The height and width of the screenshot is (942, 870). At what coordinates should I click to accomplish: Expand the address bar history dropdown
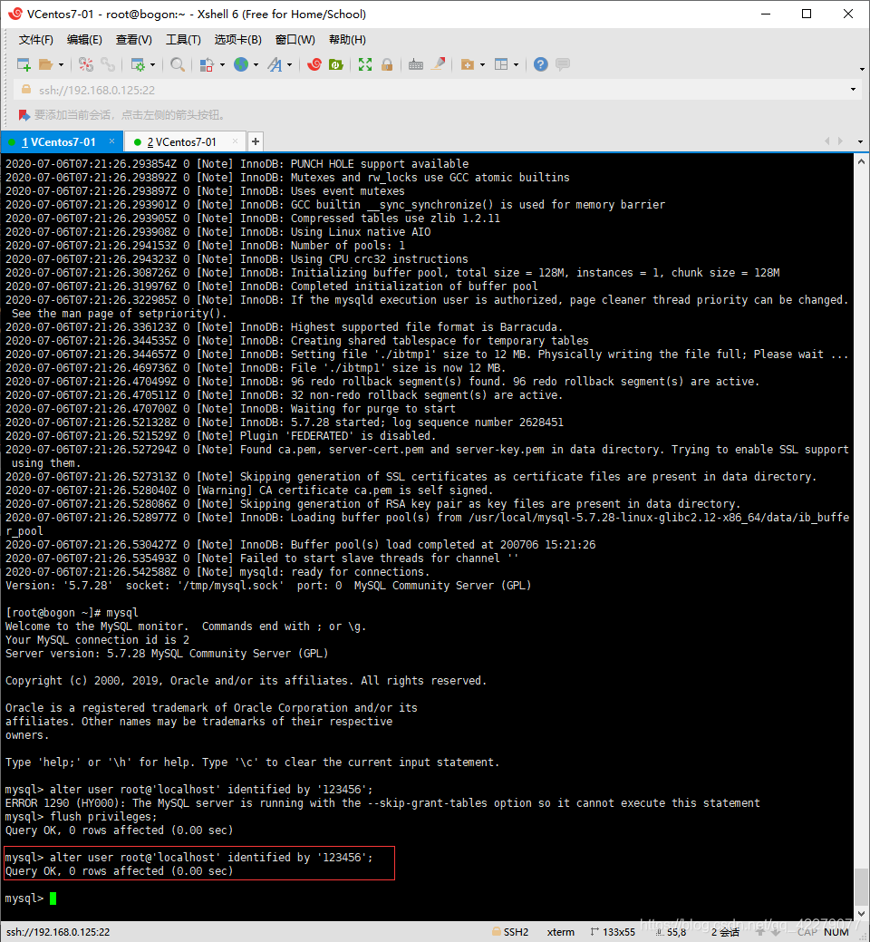coord(853,90)
